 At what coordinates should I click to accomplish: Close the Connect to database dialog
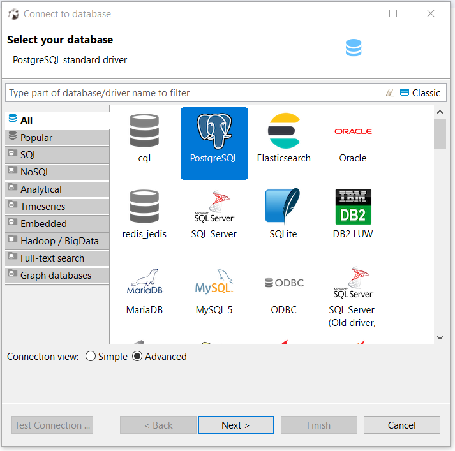pos(431,13)
